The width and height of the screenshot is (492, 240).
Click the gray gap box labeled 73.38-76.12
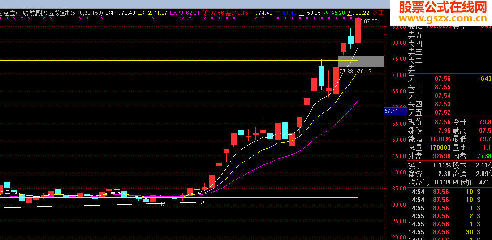pyautogui.click(x=361, y=61)
